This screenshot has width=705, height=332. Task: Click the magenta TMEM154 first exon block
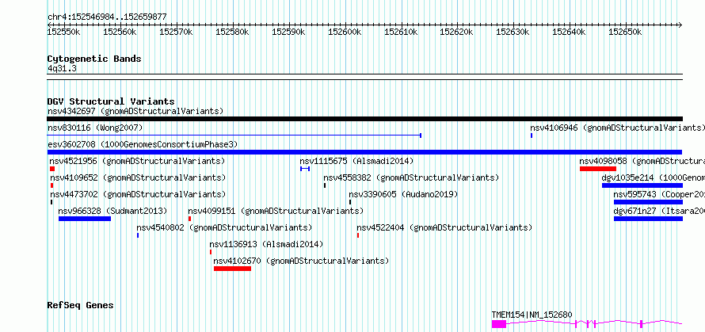point(499,324)
